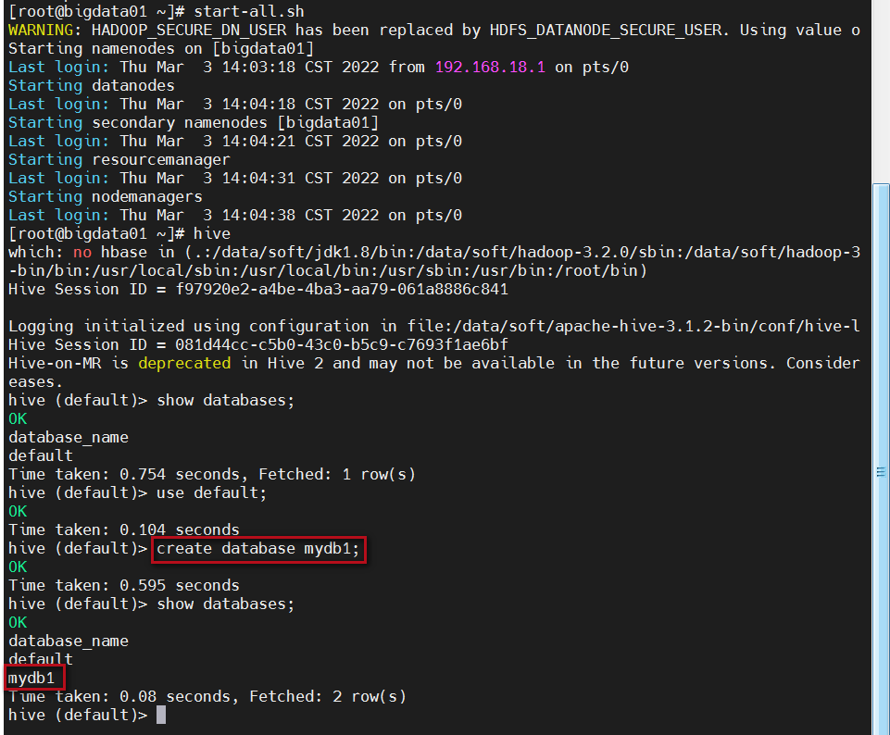This screenshot has width=890, height=735.
Task: Click the 'Logging initialized using configuration' line
Action: click(x=434, y=326)
